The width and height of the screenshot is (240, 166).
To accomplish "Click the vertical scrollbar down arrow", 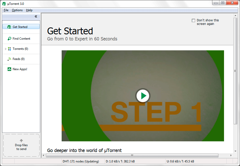I will pos(235,151).
